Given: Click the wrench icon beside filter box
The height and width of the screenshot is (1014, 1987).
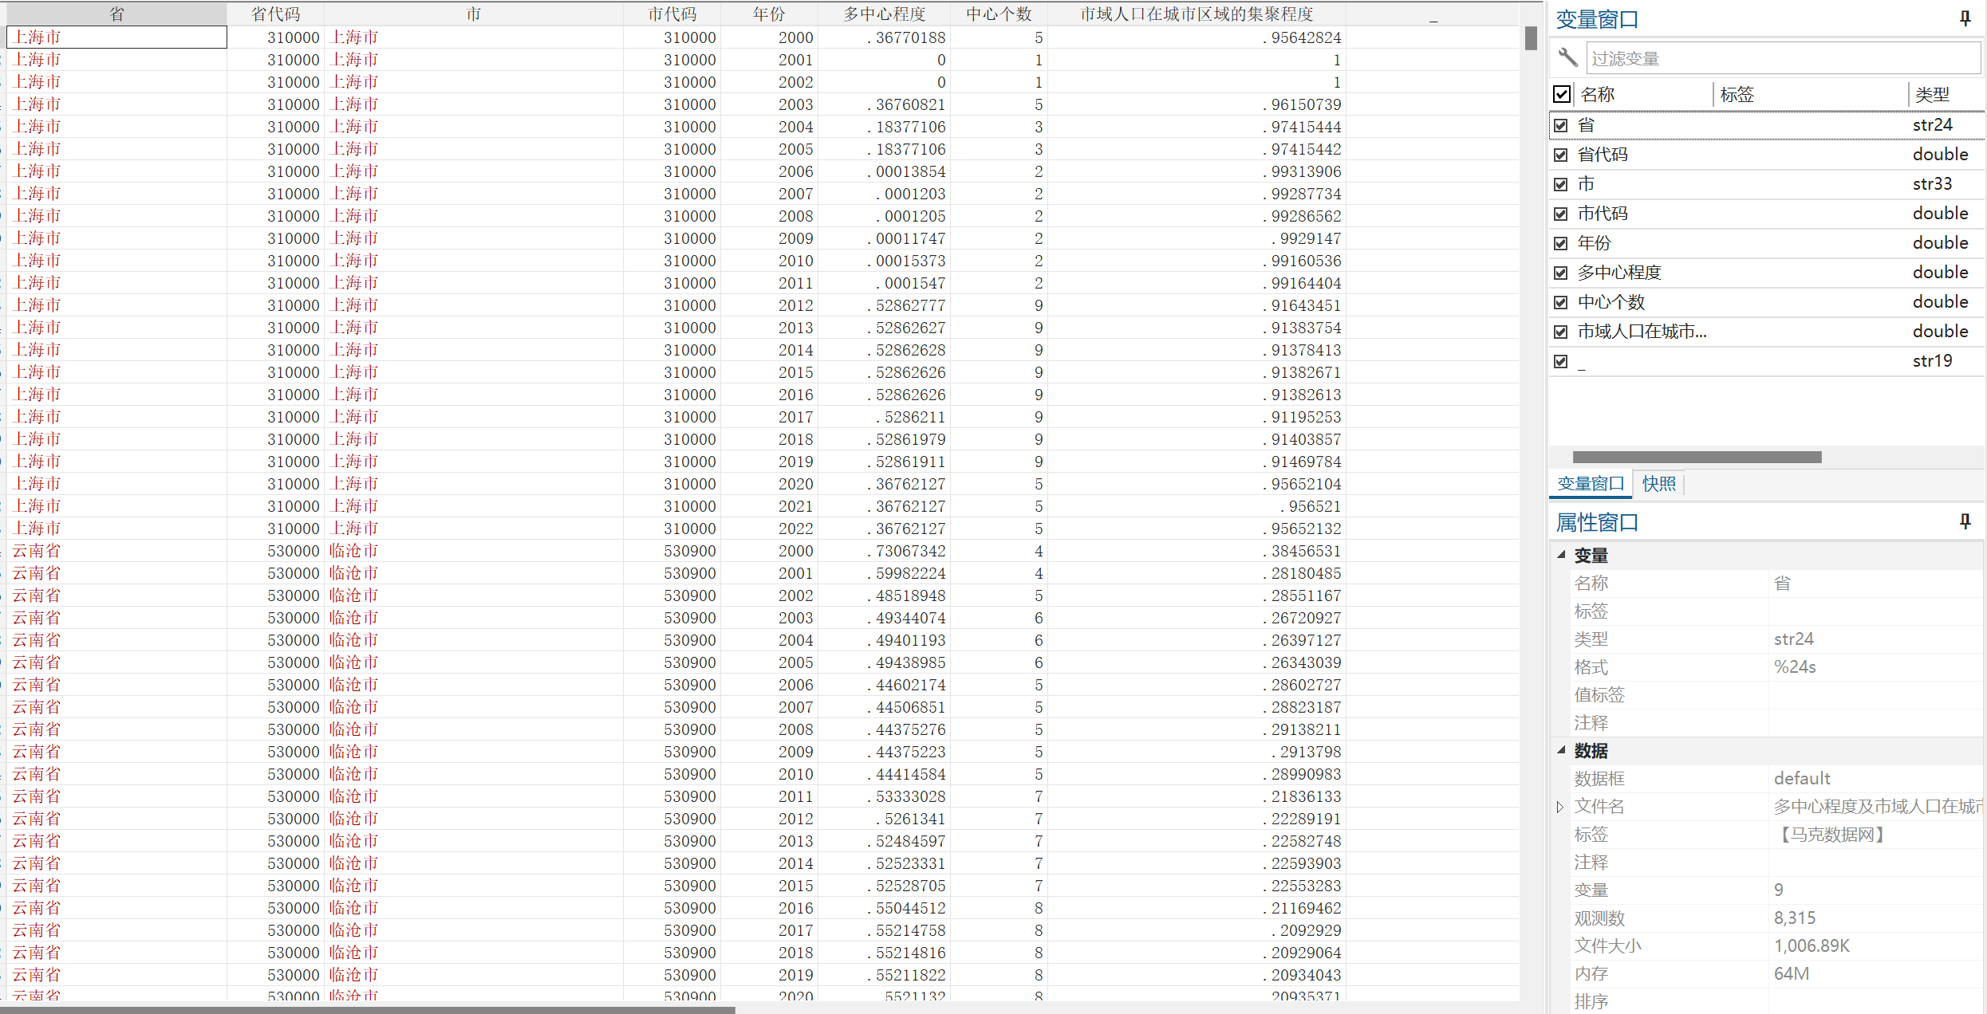Looking at the screenshot, I should [x=1567, y=57].
